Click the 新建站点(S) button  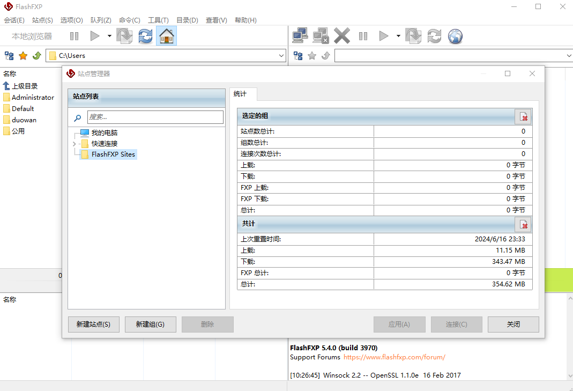tap(94, 324)
